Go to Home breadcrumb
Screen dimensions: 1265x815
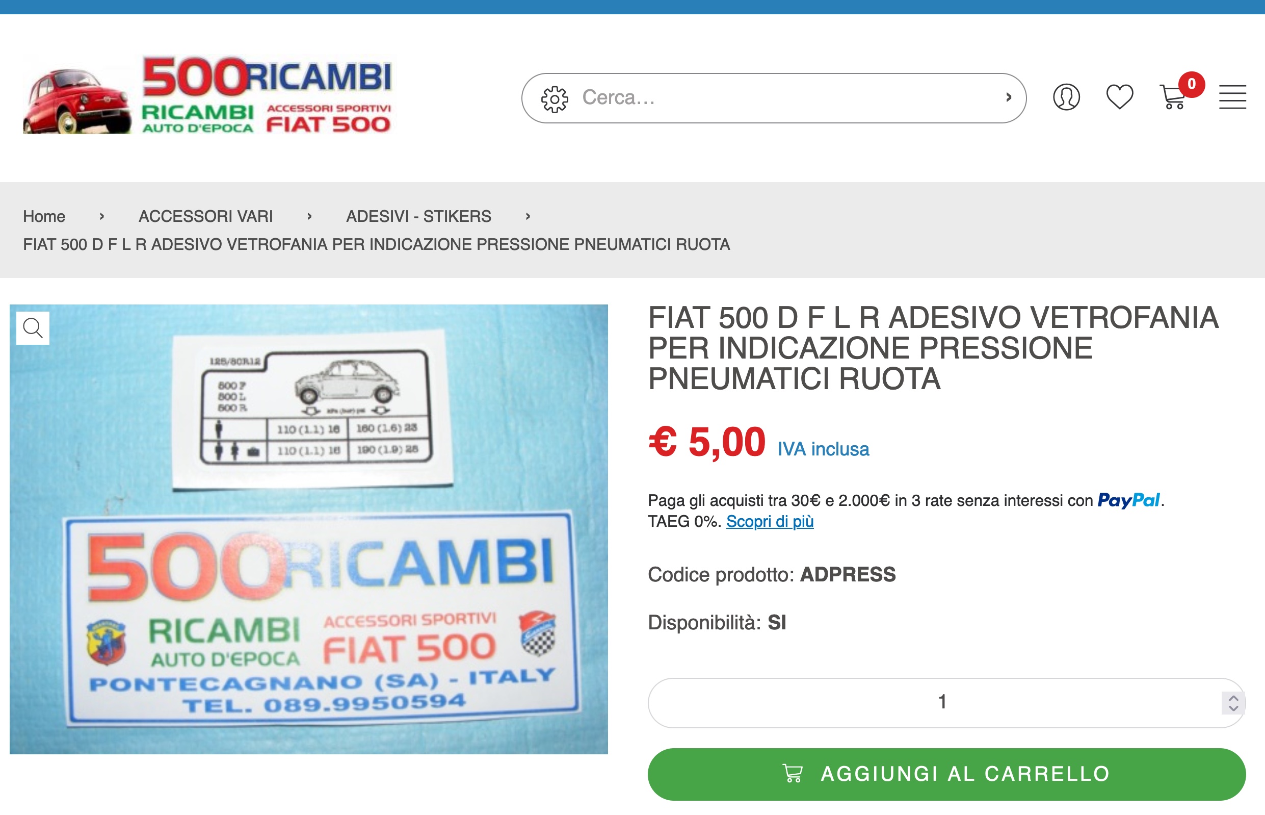[44, 216]
